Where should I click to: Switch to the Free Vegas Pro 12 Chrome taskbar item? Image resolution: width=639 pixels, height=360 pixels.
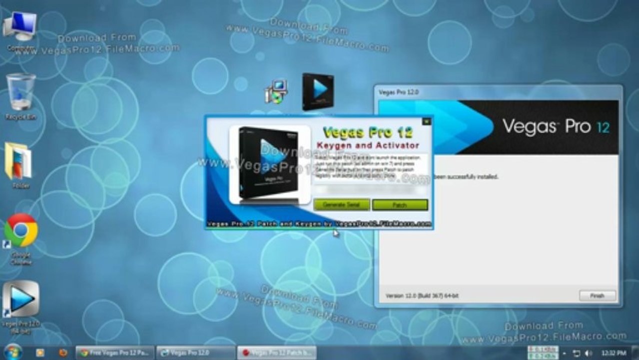(x=115, y=352)
